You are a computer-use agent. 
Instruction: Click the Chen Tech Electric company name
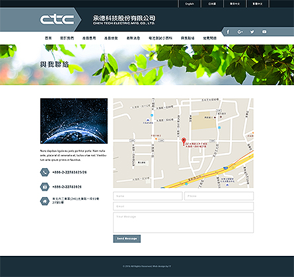(124, 20)
